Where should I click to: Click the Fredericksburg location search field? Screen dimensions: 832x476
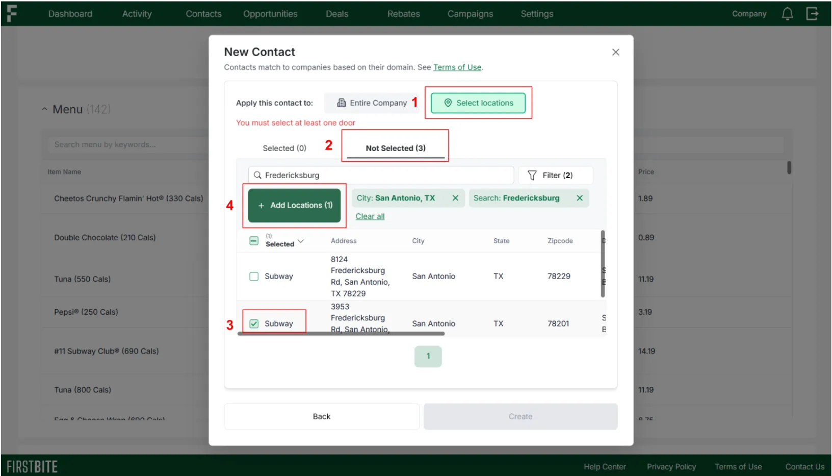pyautogui.click(x=381, y=175)
